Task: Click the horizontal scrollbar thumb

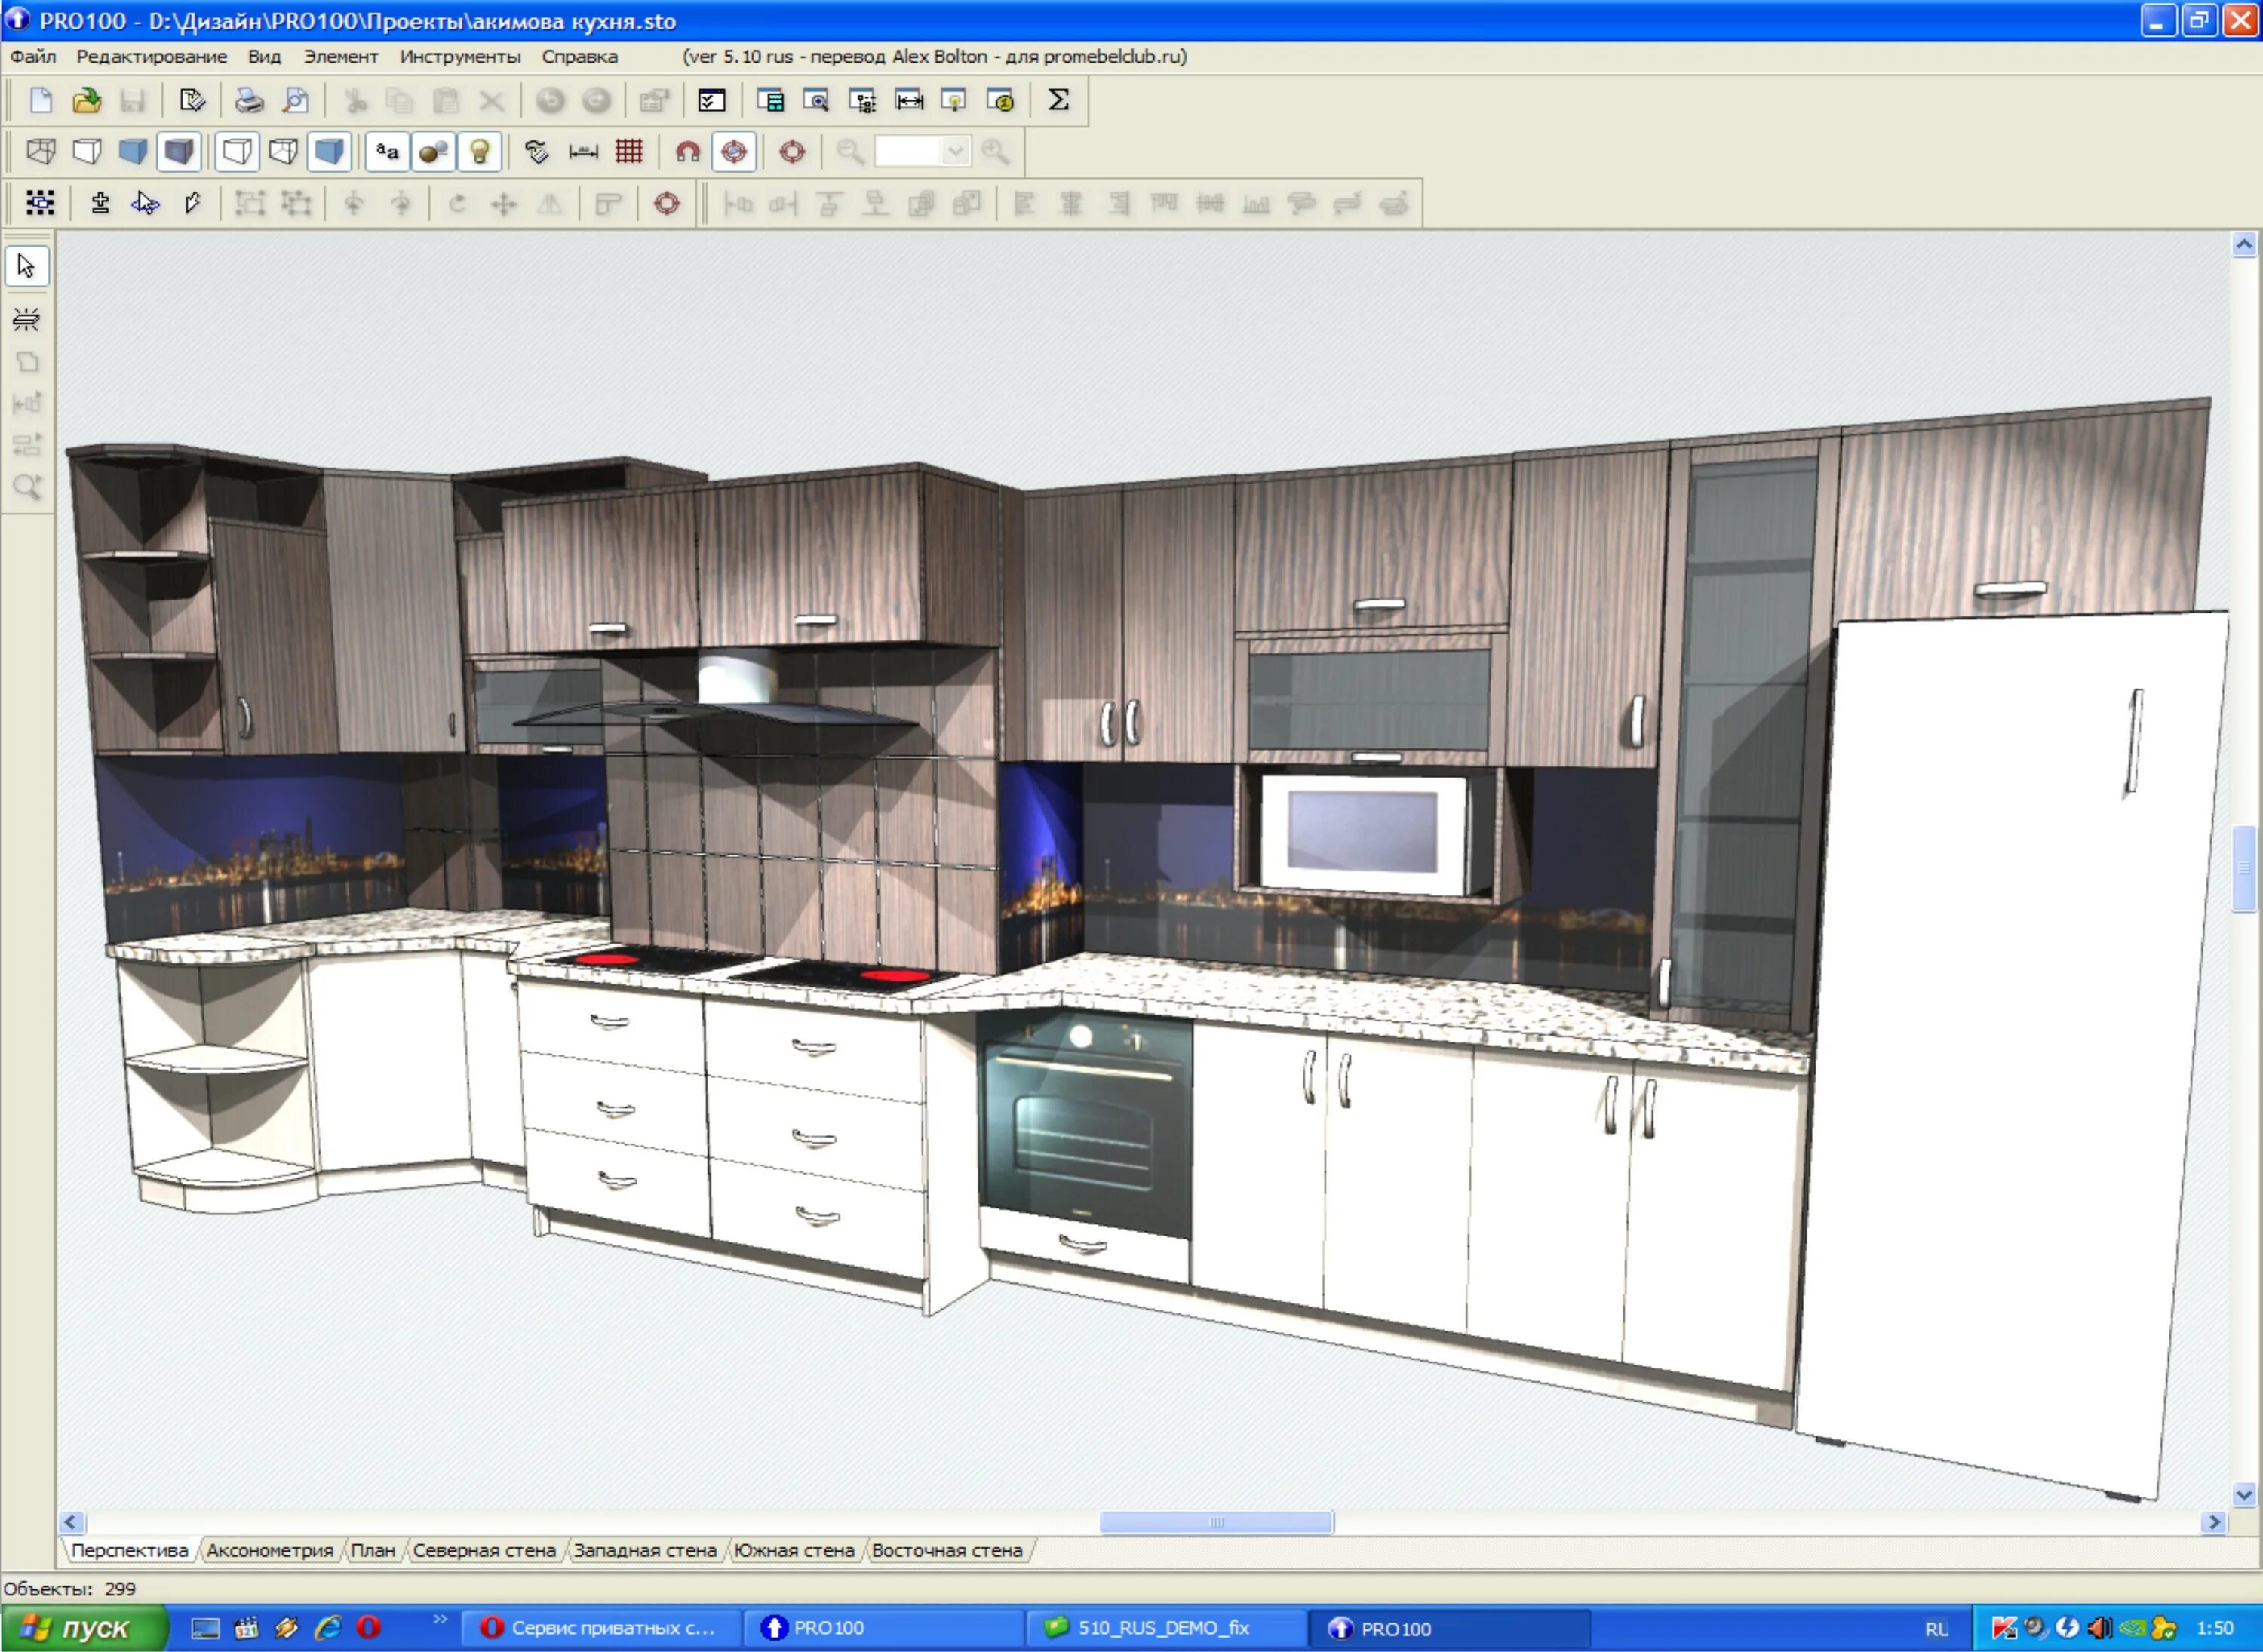Action: (x=1216, y=1522)
